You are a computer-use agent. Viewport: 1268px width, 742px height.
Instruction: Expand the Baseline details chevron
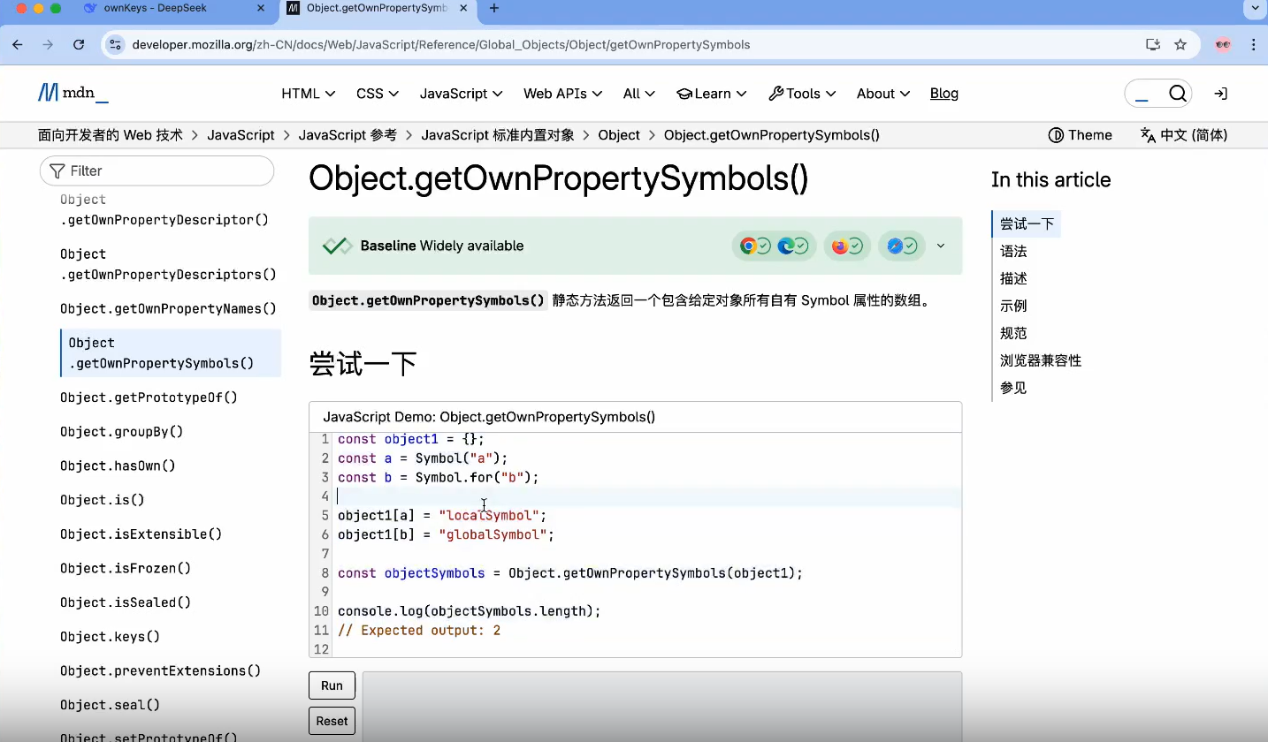pos(941,246)
